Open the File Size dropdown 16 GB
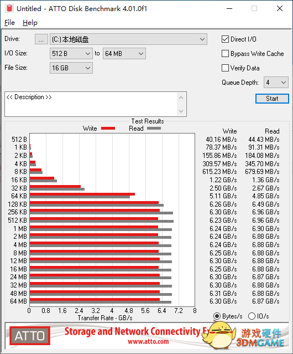 click(71, 68)
